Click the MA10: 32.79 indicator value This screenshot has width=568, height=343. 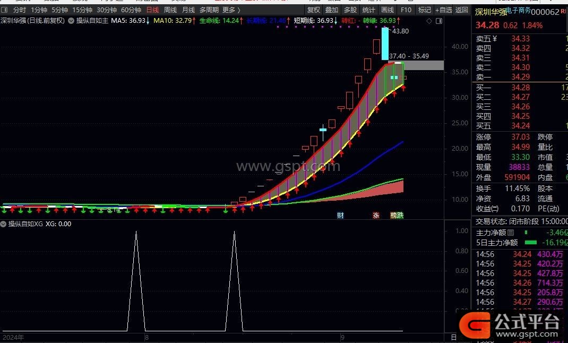[x=174, y=21]
